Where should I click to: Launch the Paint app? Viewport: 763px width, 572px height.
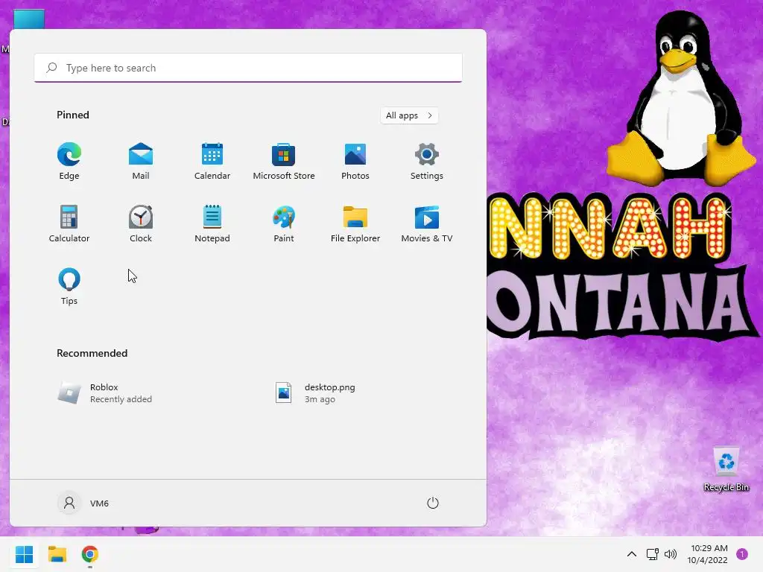(284, 223)
